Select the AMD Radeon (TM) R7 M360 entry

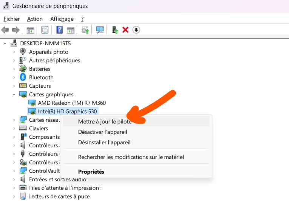tap(72, 103)
